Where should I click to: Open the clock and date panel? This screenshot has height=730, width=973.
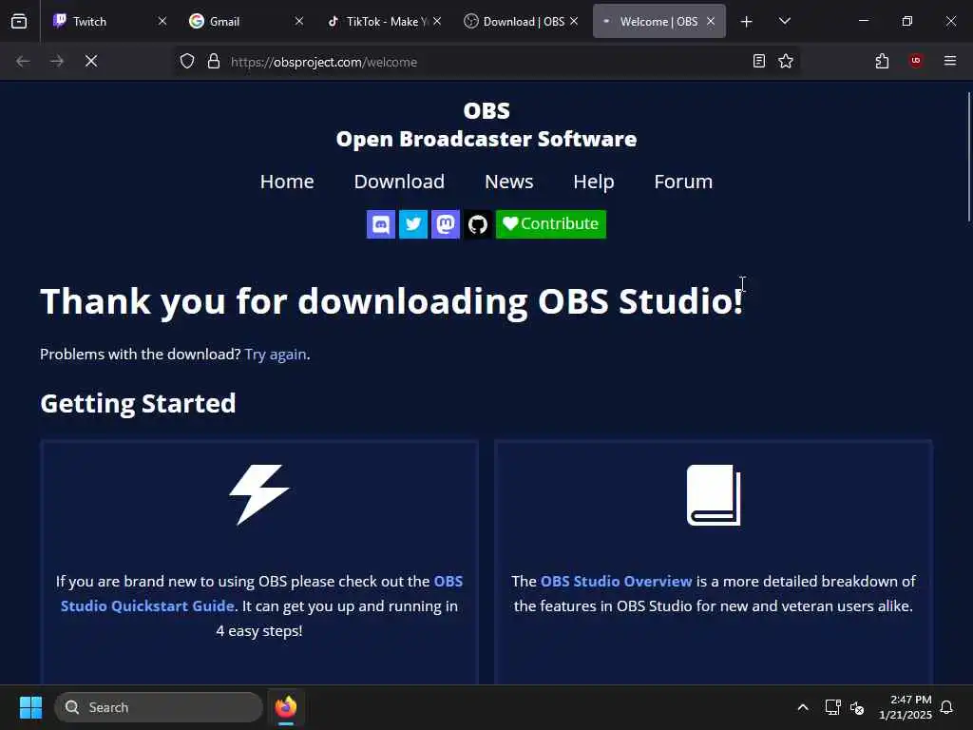(x=905, y=707)
